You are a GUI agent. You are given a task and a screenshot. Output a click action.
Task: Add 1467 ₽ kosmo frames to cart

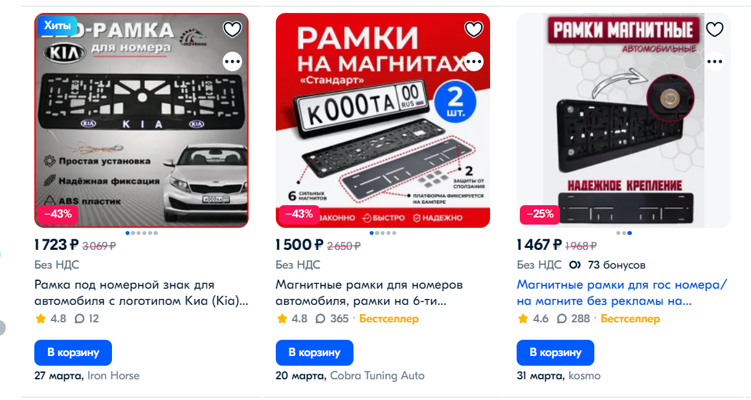click(555, 353)
